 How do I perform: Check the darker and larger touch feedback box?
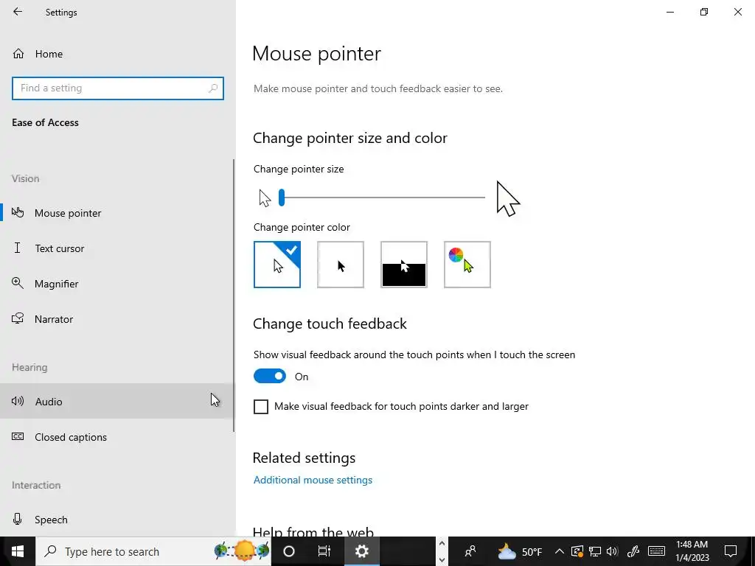[x=261, y=407]
